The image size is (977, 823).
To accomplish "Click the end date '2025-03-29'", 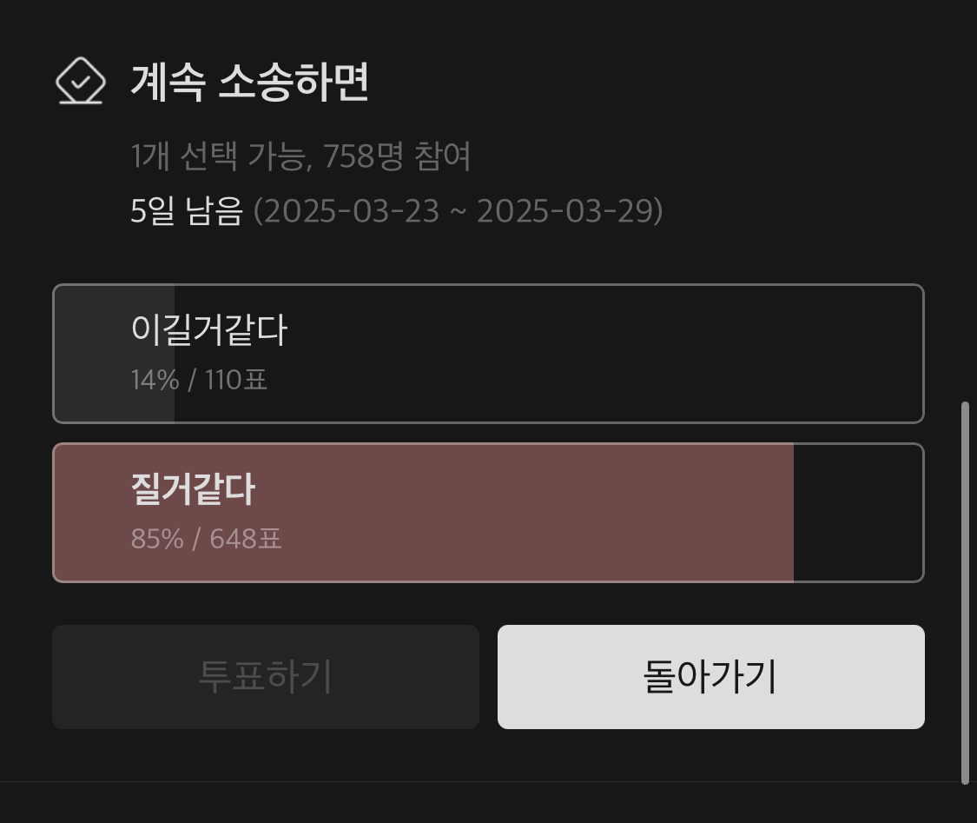I will coord(564,211).
